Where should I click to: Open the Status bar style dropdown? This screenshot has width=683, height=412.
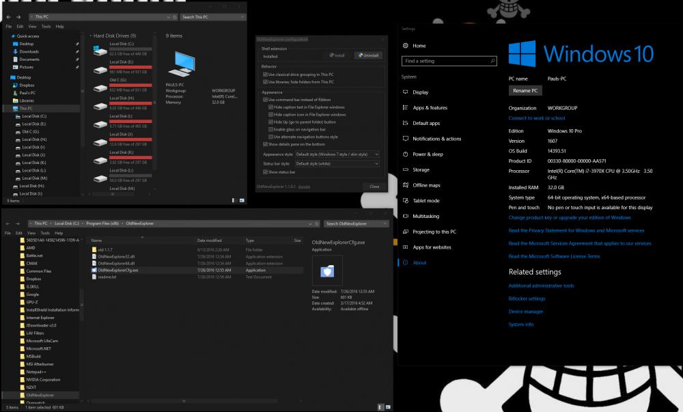pos(336,164)
